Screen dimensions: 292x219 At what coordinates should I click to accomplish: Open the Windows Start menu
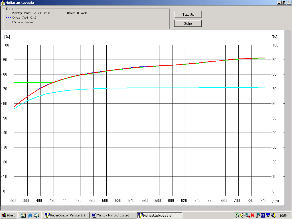pyautogui.click(x=8, y=215)
